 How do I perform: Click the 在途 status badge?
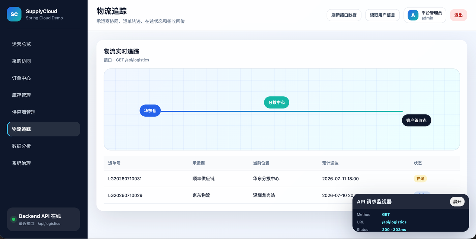420,179
